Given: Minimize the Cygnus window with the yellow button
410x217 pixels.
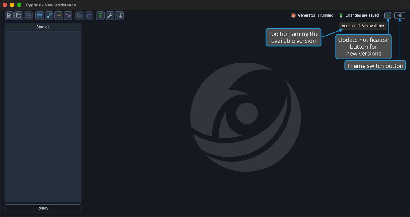Looking at the screenshot, I should click(x=12, y=5).
